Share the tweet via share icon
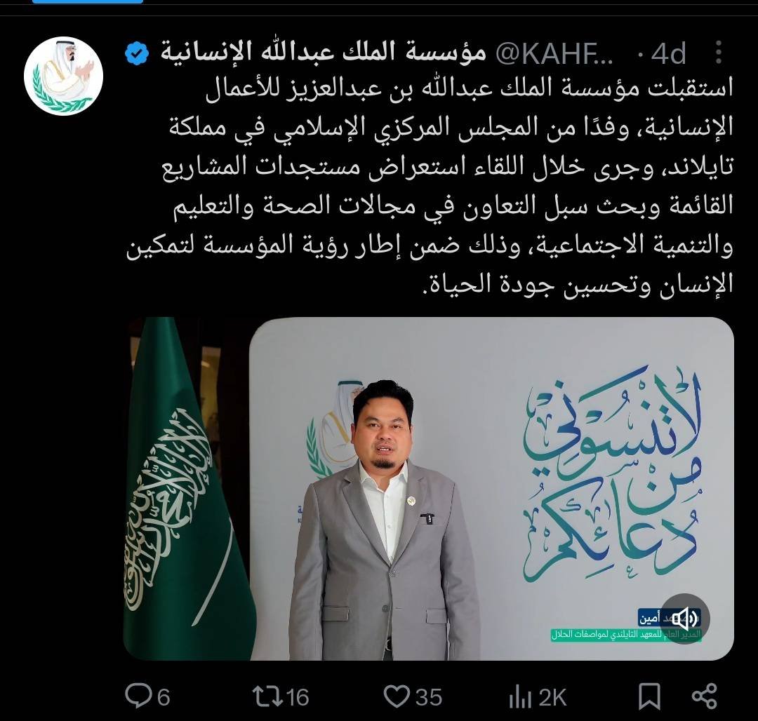This screenshot has height=721, width=758. (x=705, y=696)
